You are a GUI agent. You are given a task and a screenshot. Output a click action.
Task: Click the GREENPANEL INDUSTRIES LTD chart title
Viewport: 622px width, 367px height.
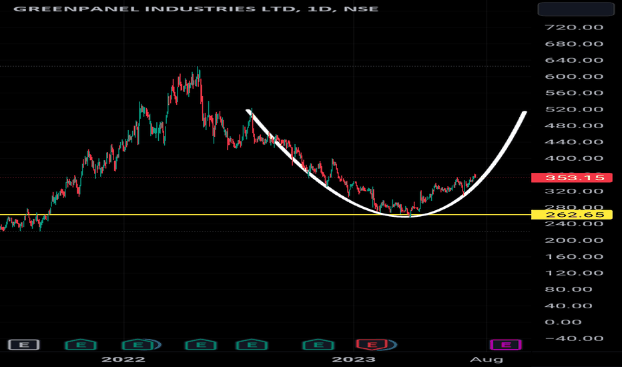[x=196, y=9]
